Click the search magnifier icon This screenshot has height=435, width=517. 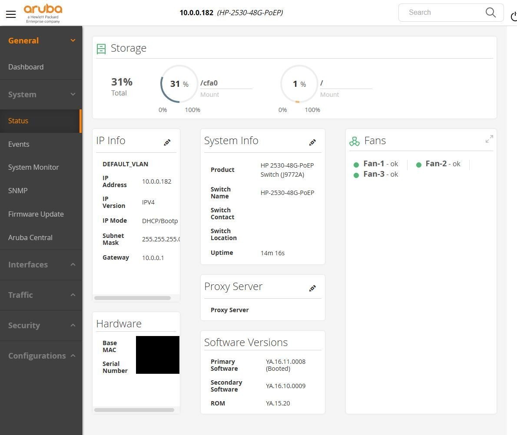tap(490, 13)
